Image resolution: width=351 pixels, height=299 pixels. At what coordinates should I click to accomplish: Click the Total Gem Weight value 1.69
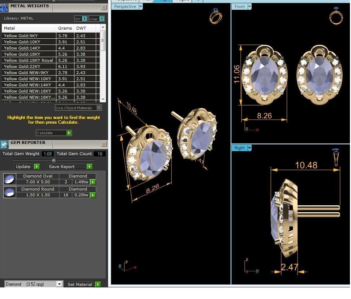coord(48,154)
